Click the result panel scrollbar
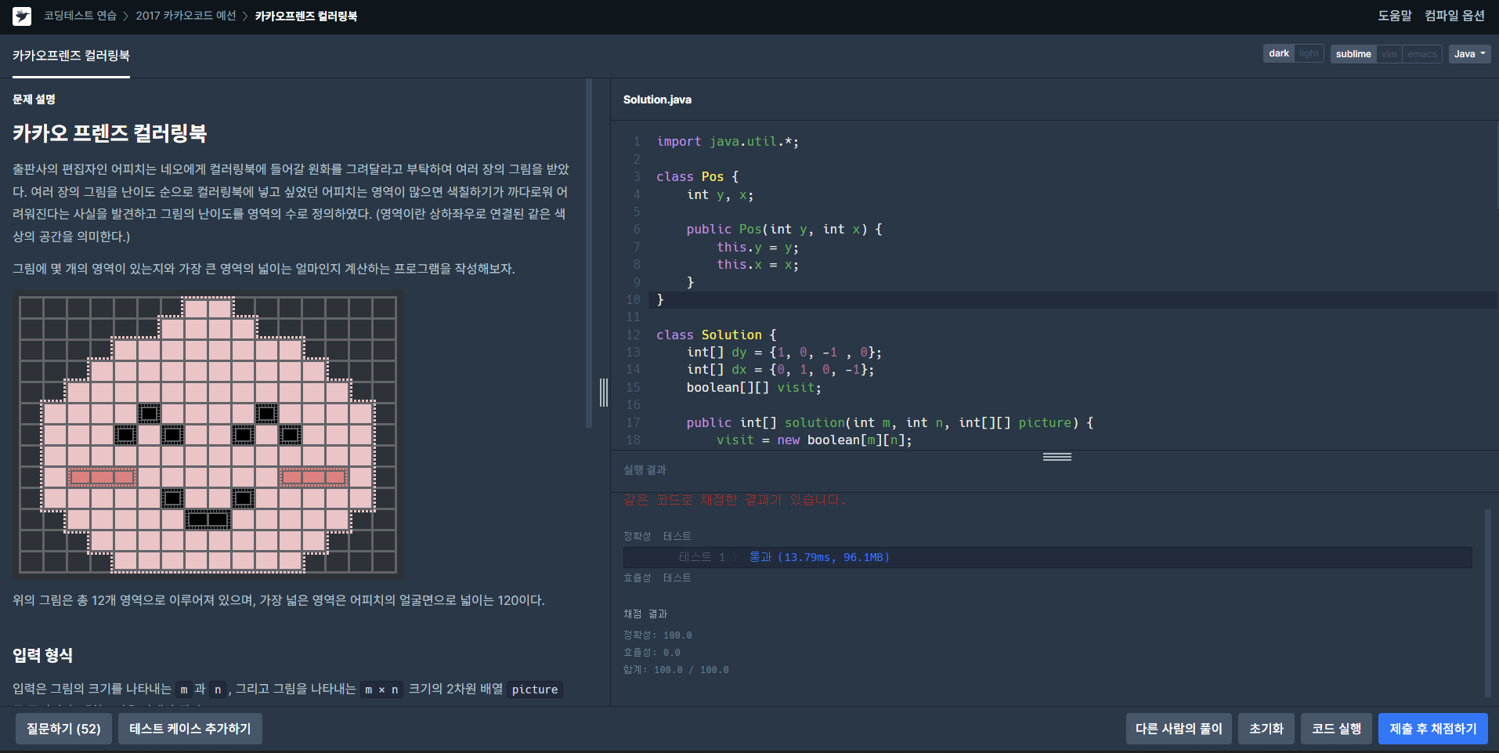Image resolution: width=1499 pixels, height=753 pixels. point(1488,603)
